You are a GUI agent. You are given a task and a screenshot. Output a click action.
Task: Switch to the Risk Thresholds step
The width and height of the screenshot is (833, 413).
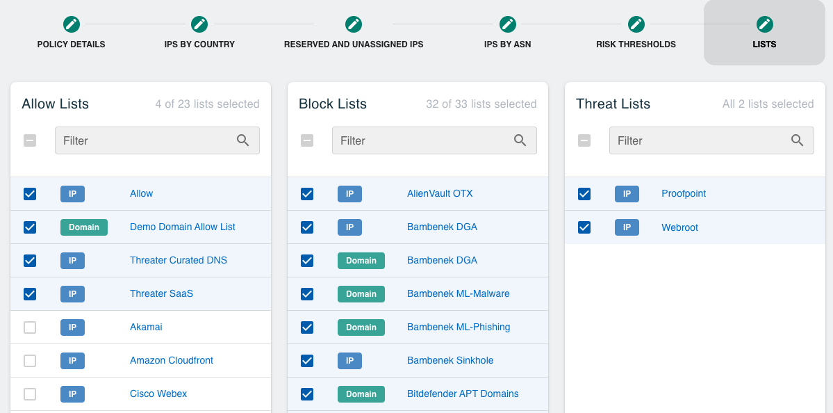[636, 44]
